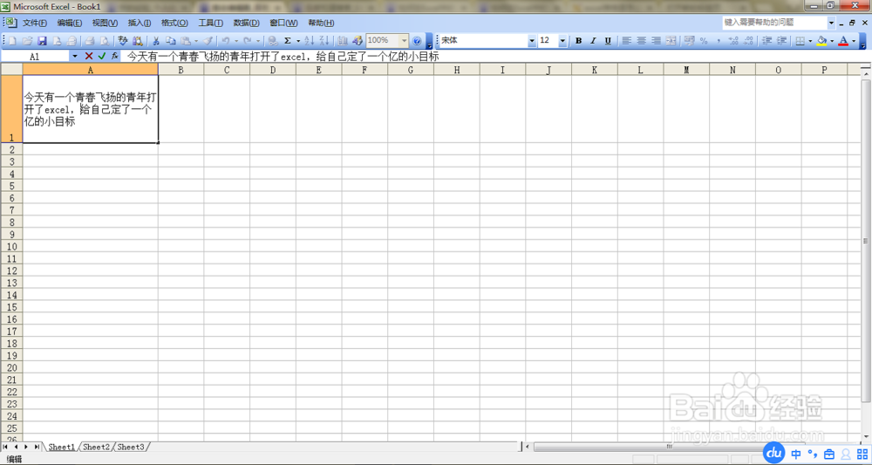
Task: Open the Borders dropdown arrow
Action: tap(810, 41)
